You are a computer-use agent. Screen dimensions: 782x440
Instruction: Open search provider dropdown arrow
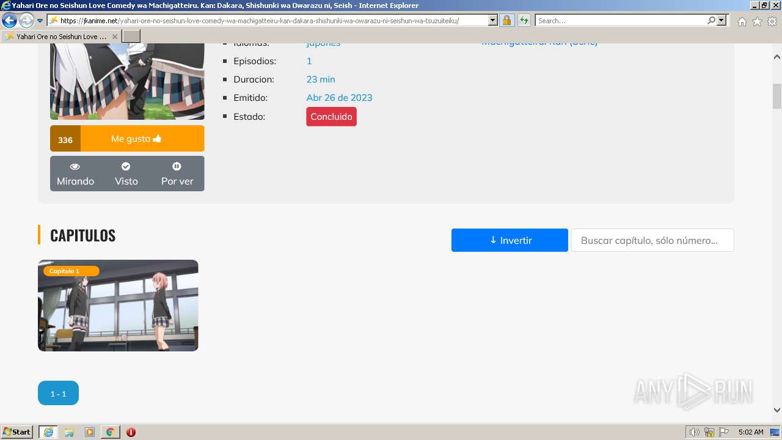(722, 21)
